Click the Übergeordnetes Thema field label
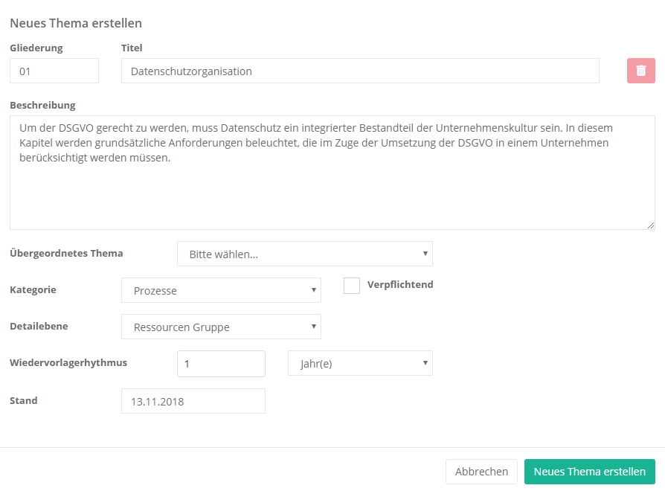The width and height of the screenshot is (665, 494). tap(66, 253)
